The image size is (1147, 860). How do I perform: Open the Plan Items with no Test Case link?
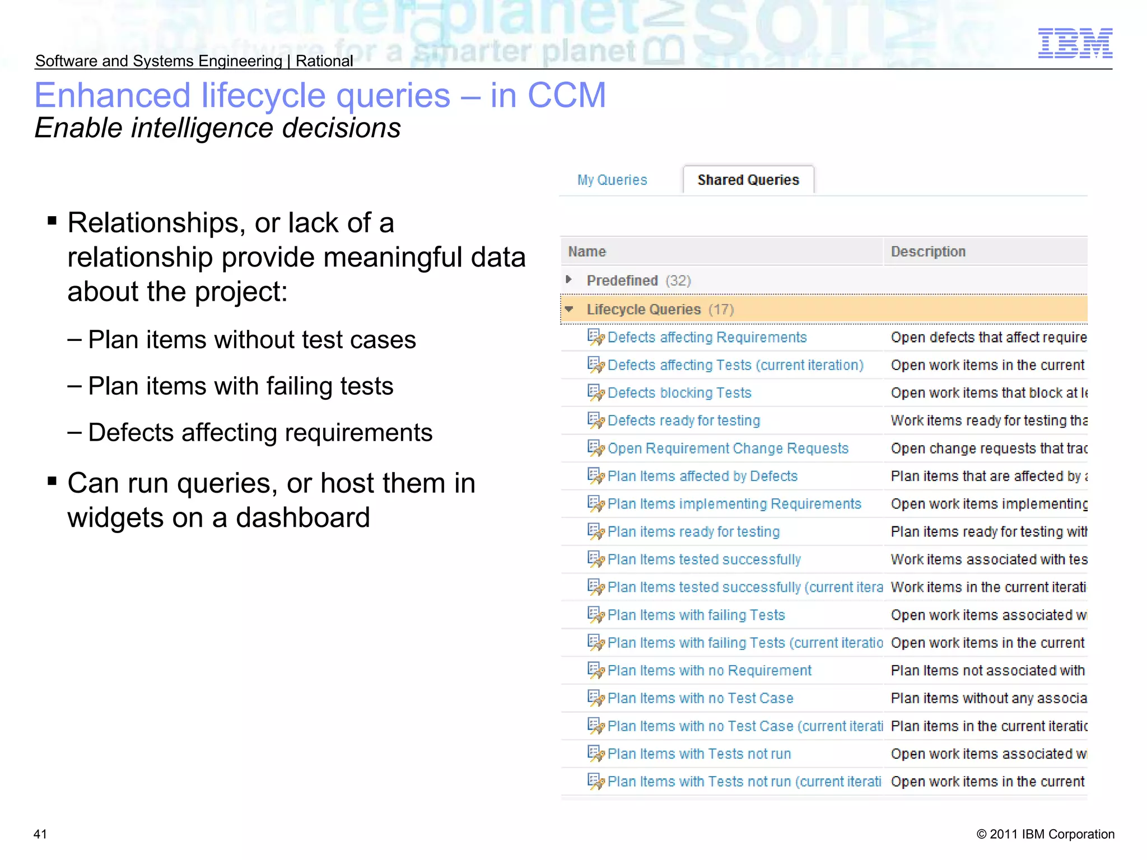[701, 698]
